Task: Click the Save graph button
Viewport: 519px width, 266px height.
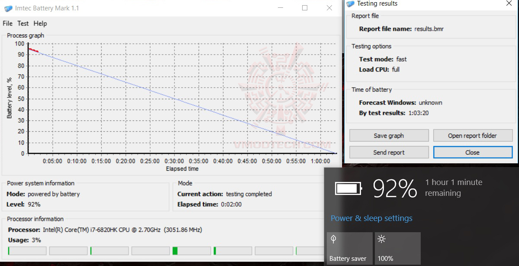Action: pos(388,135)
